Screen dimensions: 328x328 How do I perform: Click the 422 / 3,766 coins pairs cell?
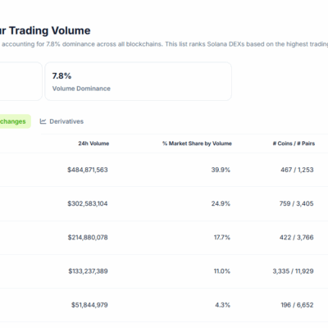point(297,238)
